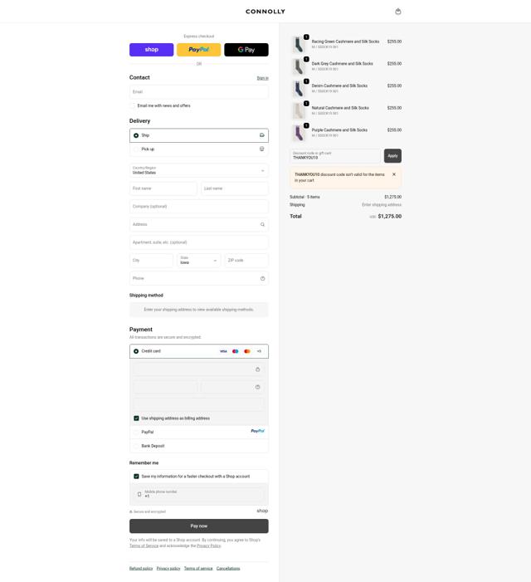The height and width of the screenshot is (582, 531).
Task: Click the phone field help icon
Action: click(262, 278)
